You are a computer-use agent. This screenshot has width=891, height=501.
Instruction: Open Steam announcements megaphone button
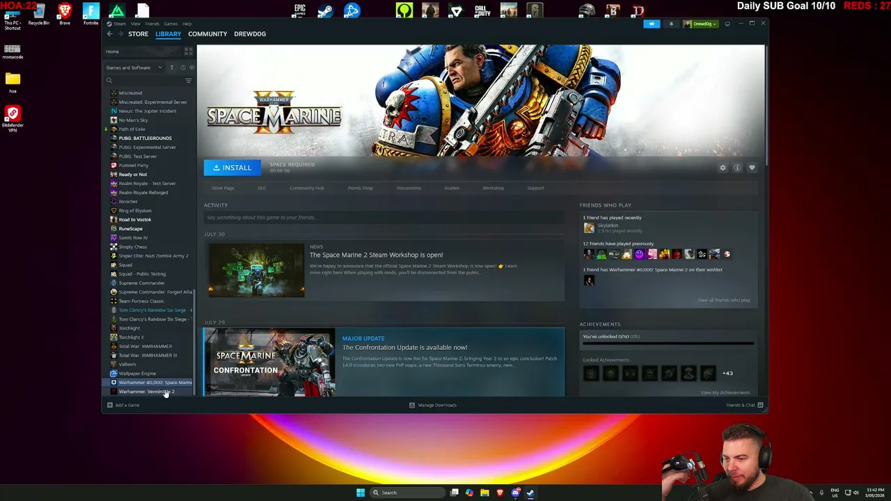click(652, 24)
